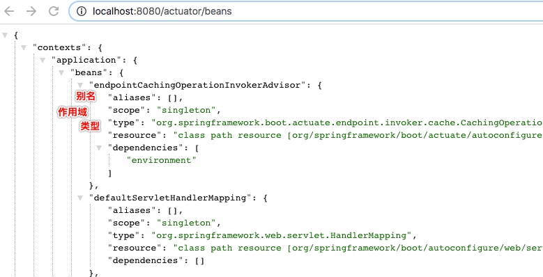Click the CachingOperation type value string

coord(347,122)
